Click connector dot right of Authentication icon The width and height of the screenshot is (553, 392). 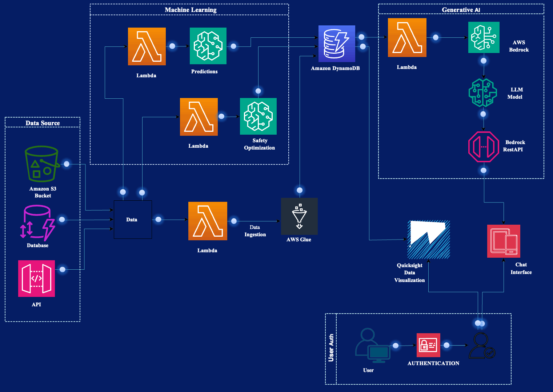pyautogui.click(x=447, y=345)
